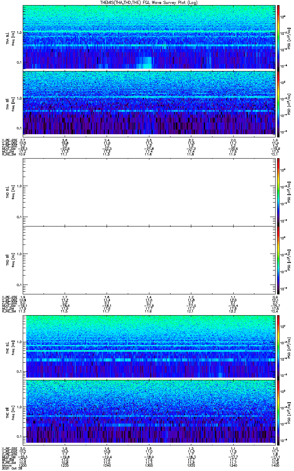The image size is (294, 471).
Task: Click the color bar beside the THE B-parallel panel
Action: tap(279, 412)
